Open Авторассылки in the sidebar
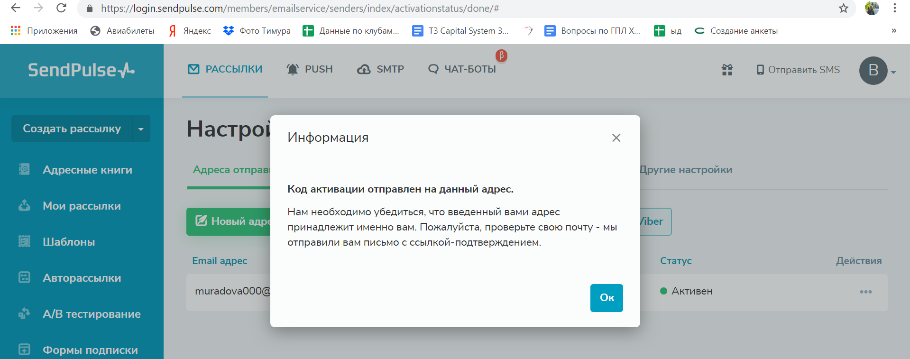Screen dimensions: 910x359 (82, 278)
